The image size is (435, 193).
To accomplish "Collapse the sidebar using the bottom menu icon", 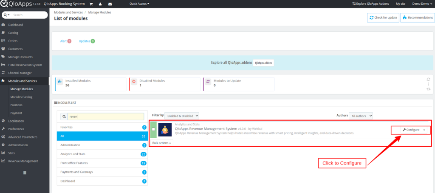I will (25, 173).
